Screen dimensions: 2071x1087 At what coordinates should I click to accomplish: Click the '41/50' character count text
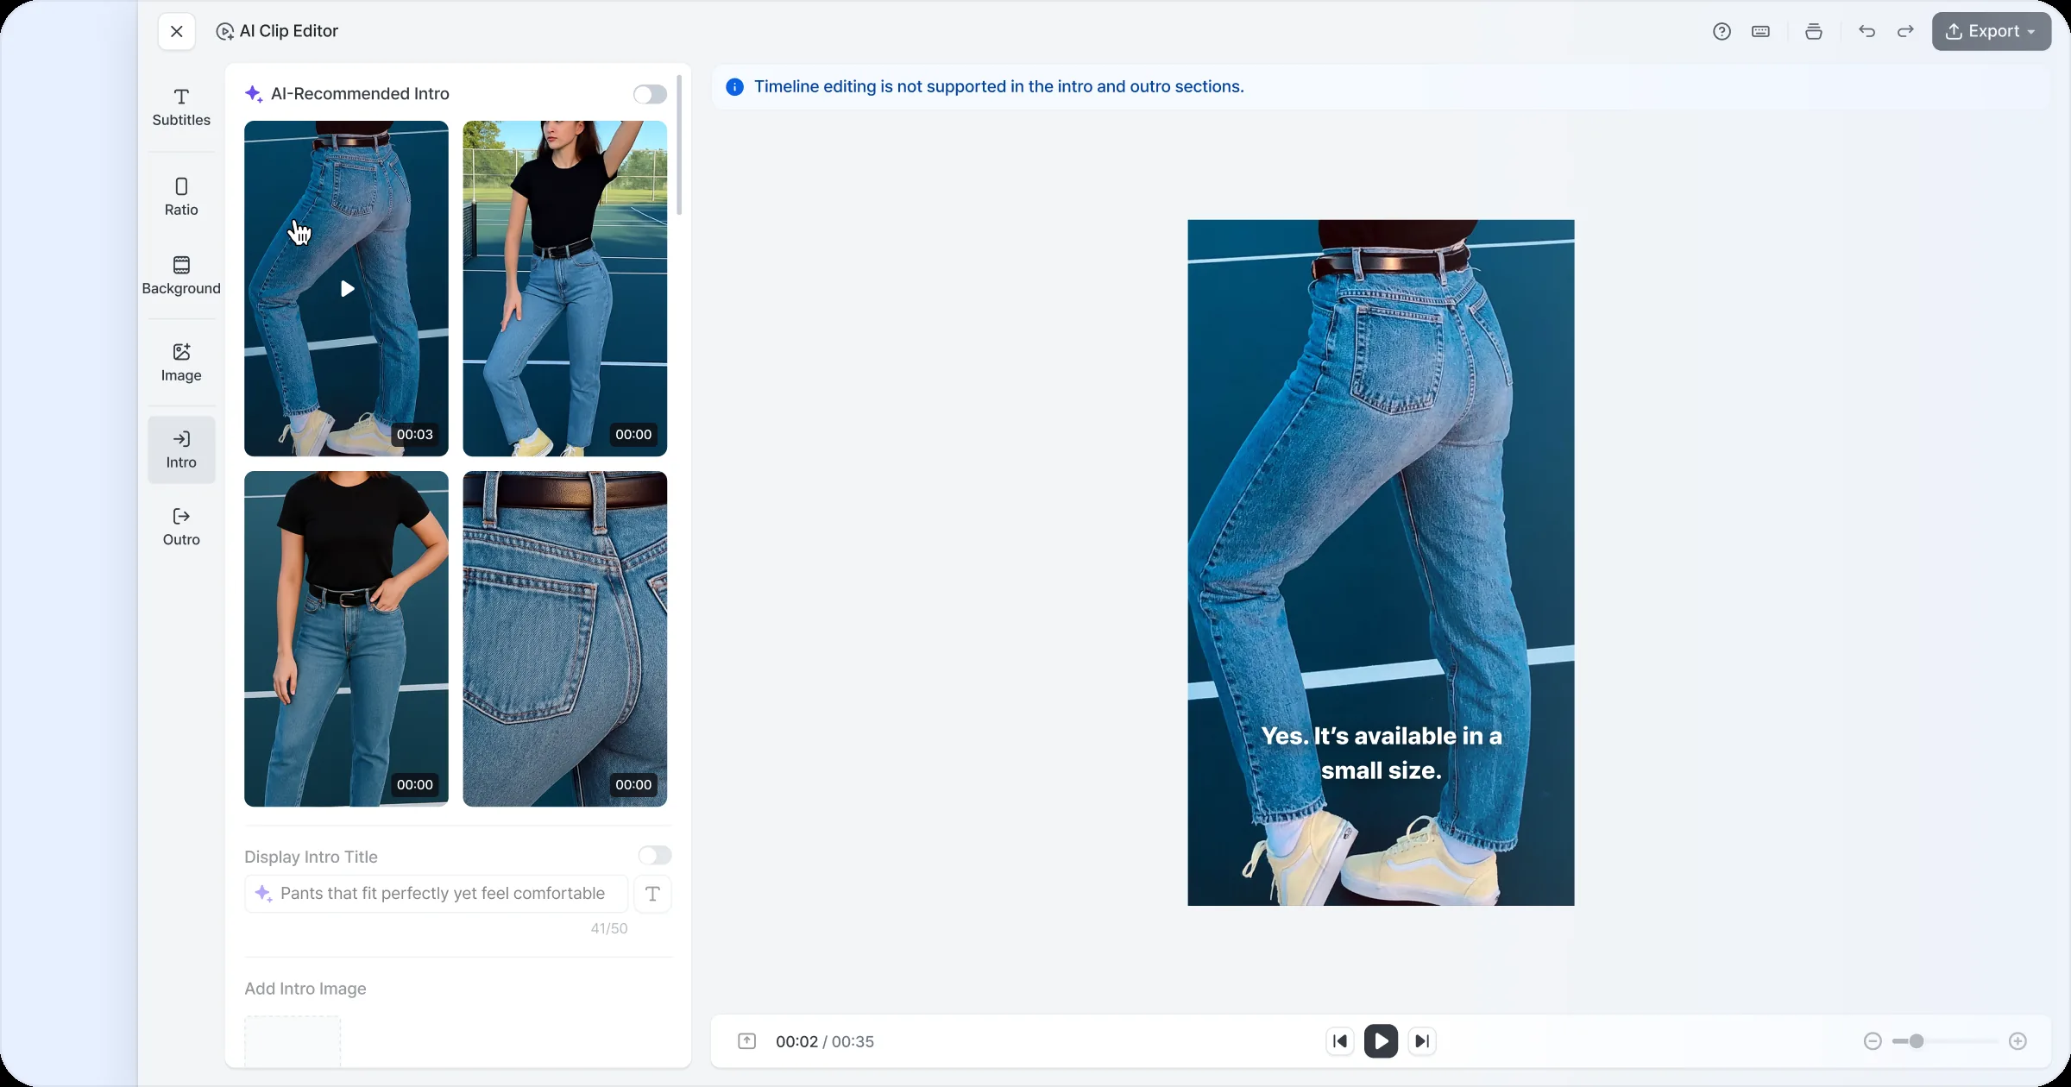(x=609, y=929)
